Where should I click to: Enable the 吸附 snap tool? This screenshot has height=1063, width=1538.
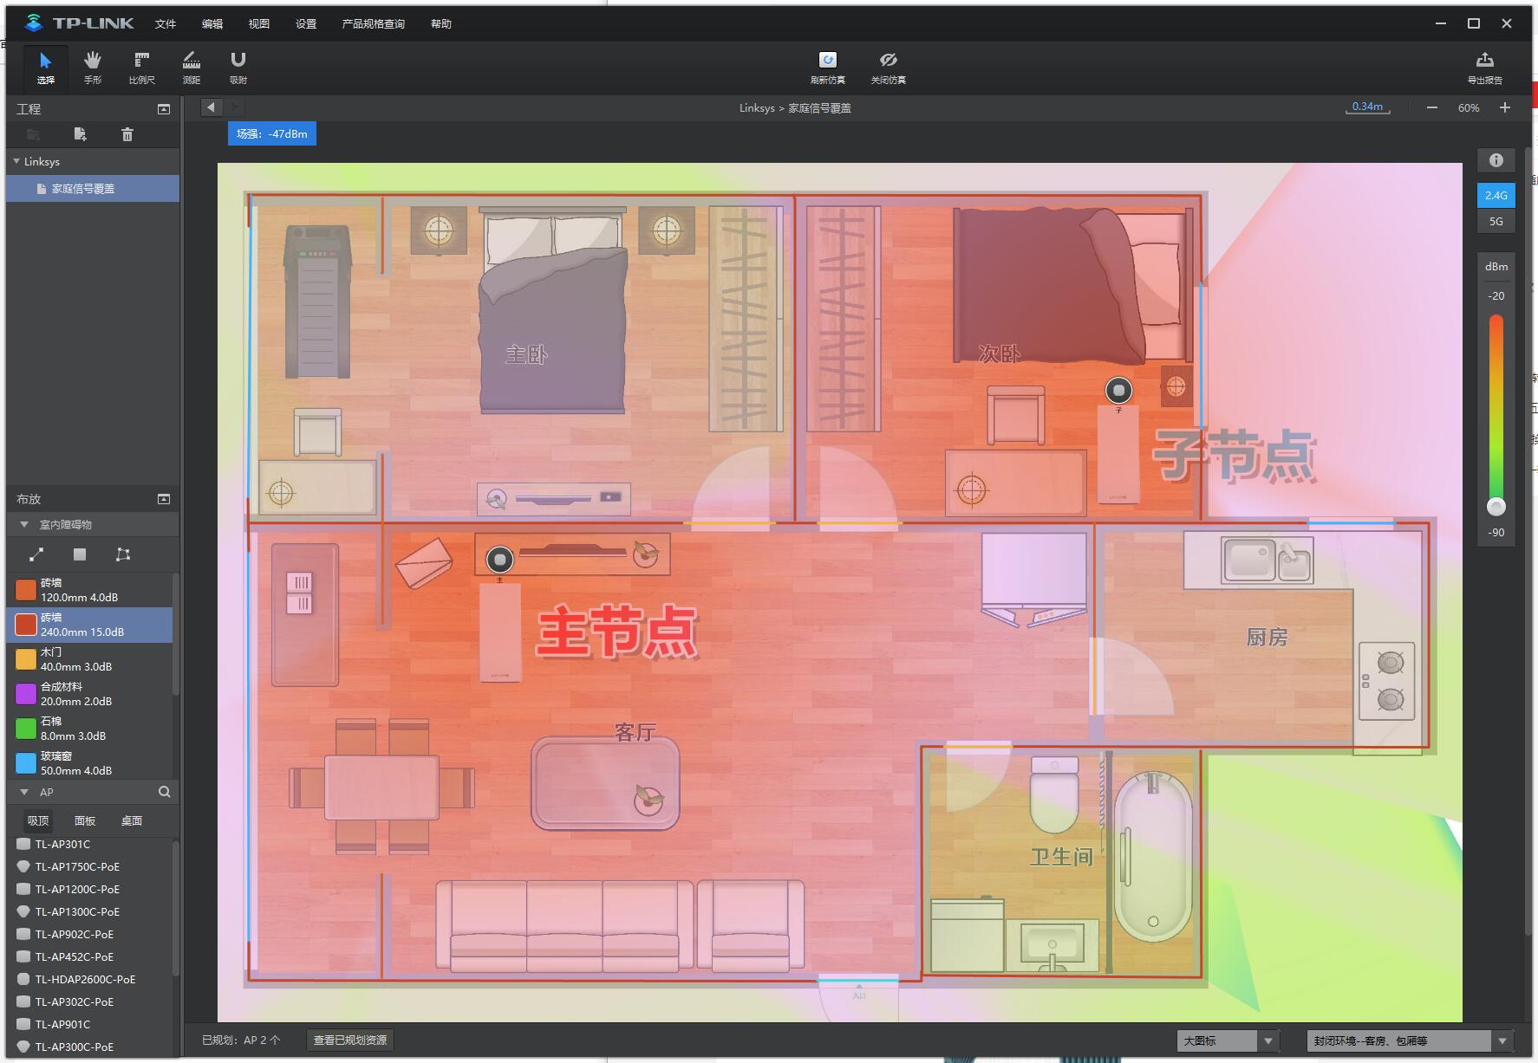(238, 68)
